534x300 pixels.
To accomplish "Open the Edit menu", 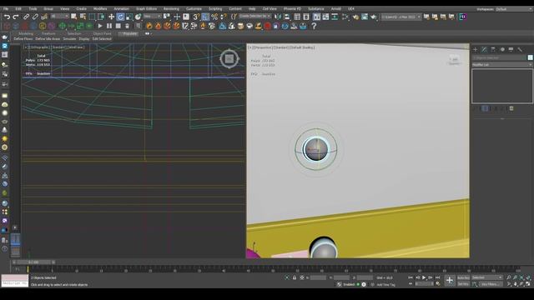I will pyautogui.click(x=18, y=9).
